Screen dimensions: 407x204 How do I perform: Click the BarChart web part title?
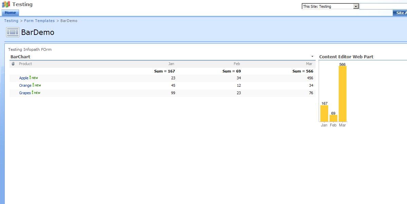pyautogui.click(x=20, y=57)
